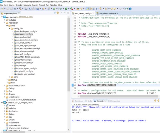The width and height of the screenshot is (160, 133).
Task: Open the Debug button dropdown arrow
Action: click(63, 9)
